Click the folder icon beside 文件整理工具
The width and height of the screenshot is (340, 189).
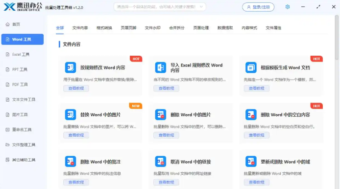click(x=7, y=145)
